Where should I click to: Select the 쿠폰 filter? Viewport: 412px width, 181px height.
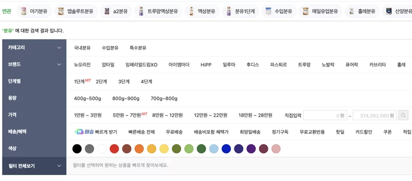coord(387,132)
